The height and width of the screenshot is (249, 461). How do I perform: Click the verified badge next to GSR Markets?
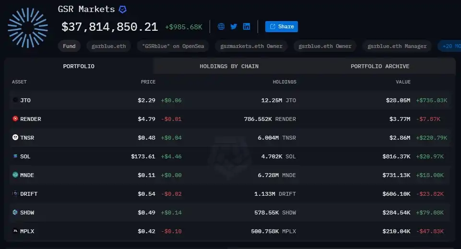tap(122, 10)
